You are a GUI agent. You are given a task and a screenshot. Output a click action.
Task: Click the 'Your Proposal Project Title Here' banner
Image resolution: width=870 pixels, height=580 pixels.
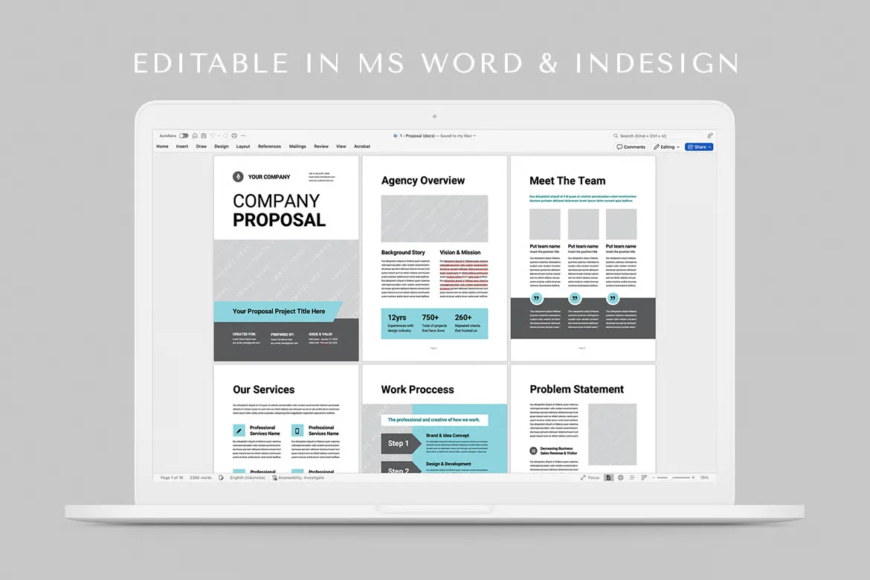[x=278, y=312]
